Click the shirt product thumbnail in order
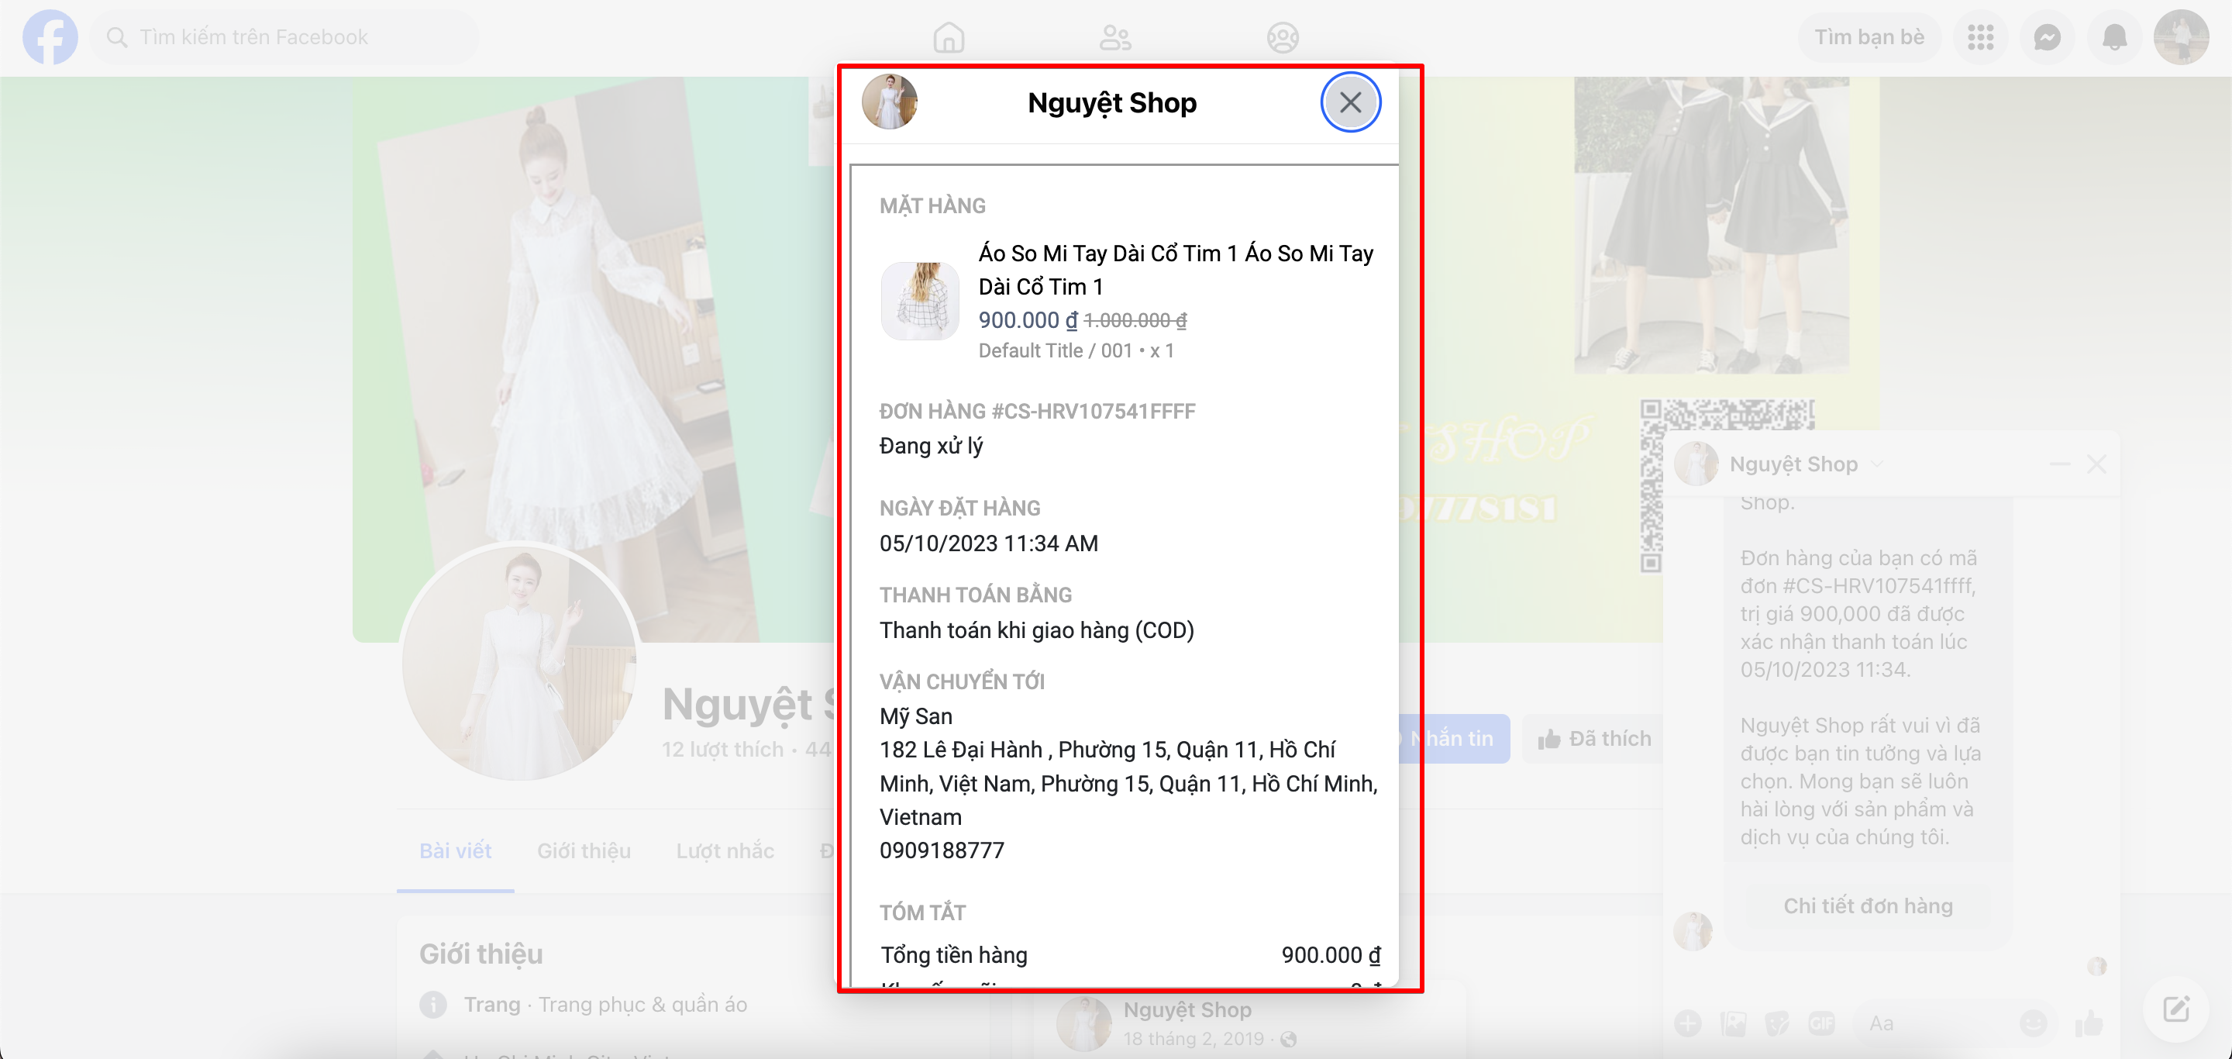The image size is (2232, 1059). (919, 301)
